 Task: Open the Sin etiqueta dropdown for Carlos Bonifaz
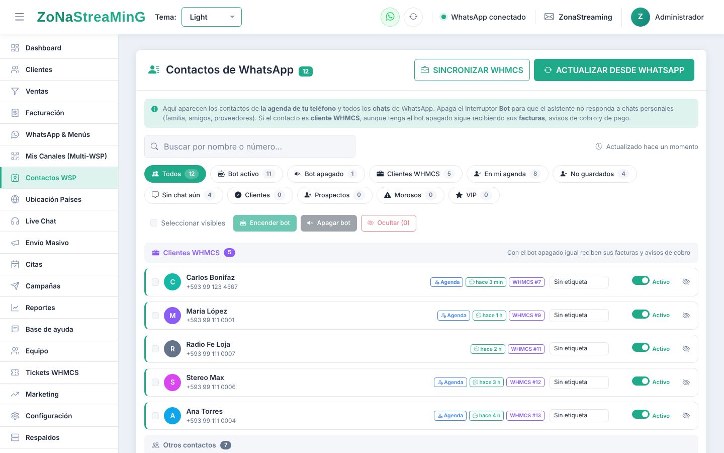click(x=579, y=282)
